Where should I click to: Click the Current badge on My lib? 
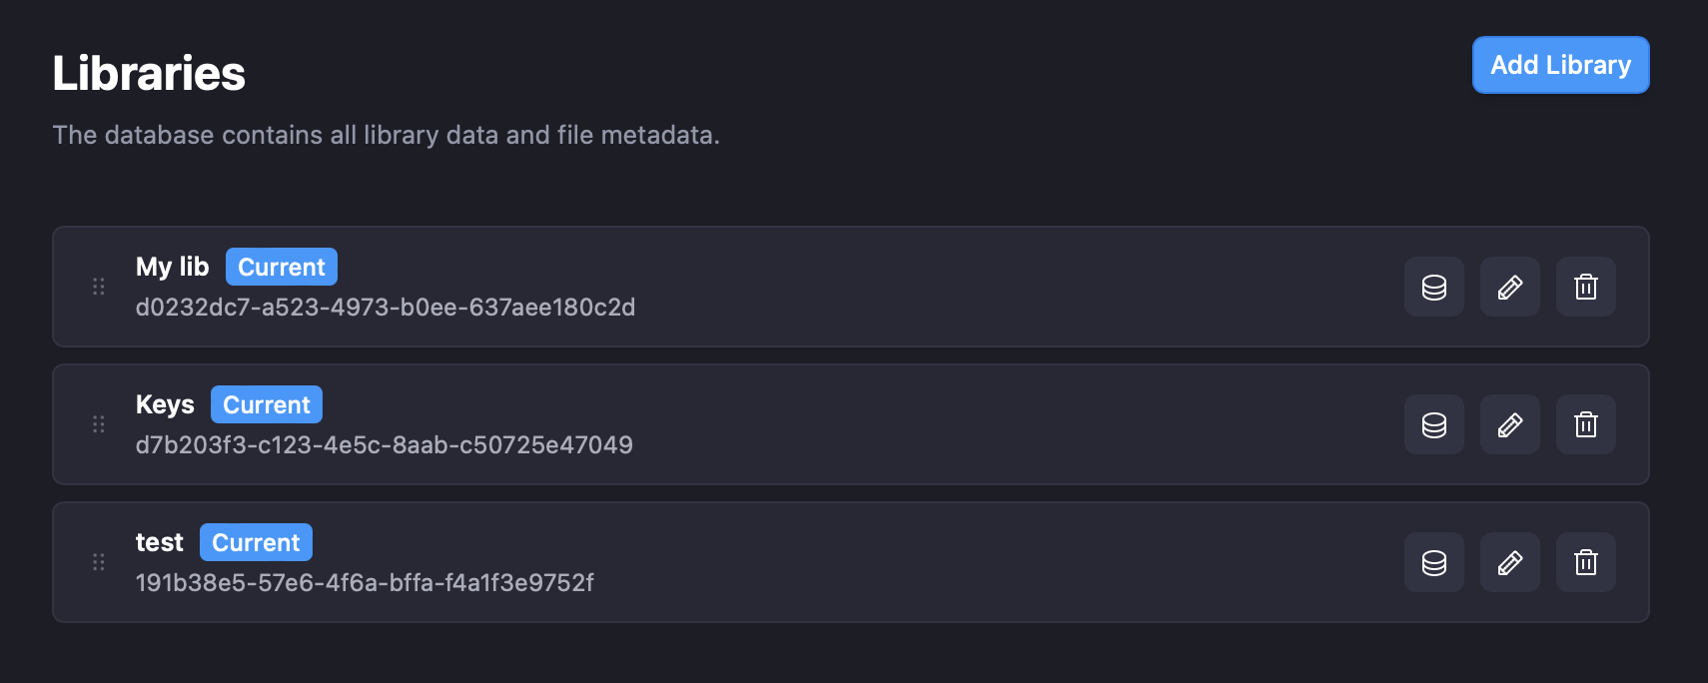281,267
